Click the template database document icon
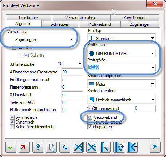 [x=51, y=147]
